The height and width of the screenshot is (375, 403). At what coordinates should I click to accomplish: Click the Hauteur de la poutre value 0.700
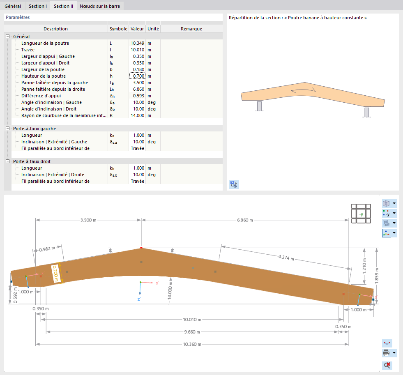(x=137, y=76)
